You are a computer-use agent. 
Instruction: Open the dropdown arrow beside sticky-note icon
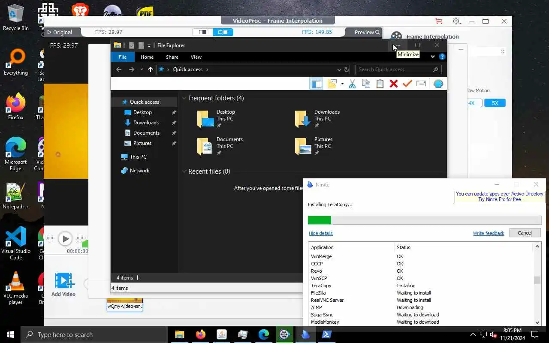pyautogui.click(x=342, y=84)
